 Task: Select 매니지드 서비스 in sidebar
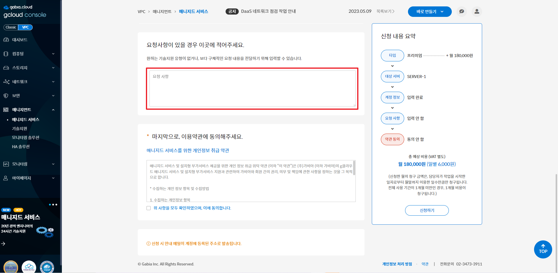(25, 120)
